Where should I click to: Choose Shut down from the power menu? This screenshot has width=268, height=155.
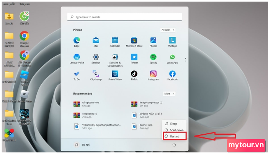coord(174,130)
